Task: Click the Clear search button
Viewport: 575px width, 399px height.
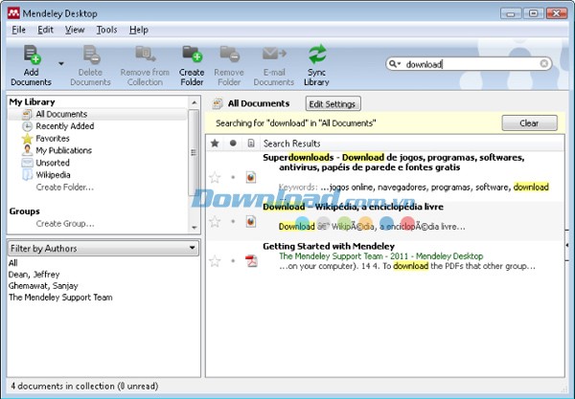Action: pos(529,123)
